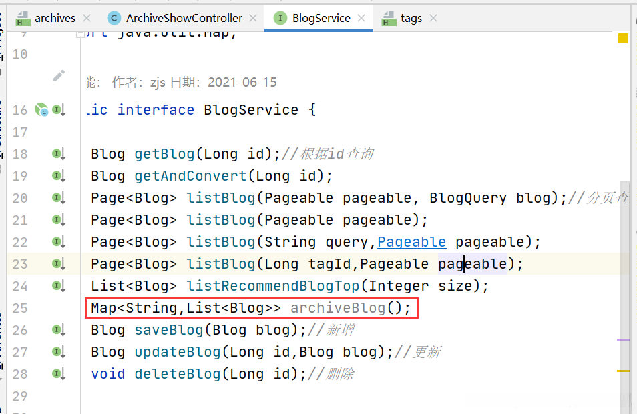This screenshot has width=637, height=414.
Task: Go to implementation gutter icon on line 20
Action: click(59, 198)
